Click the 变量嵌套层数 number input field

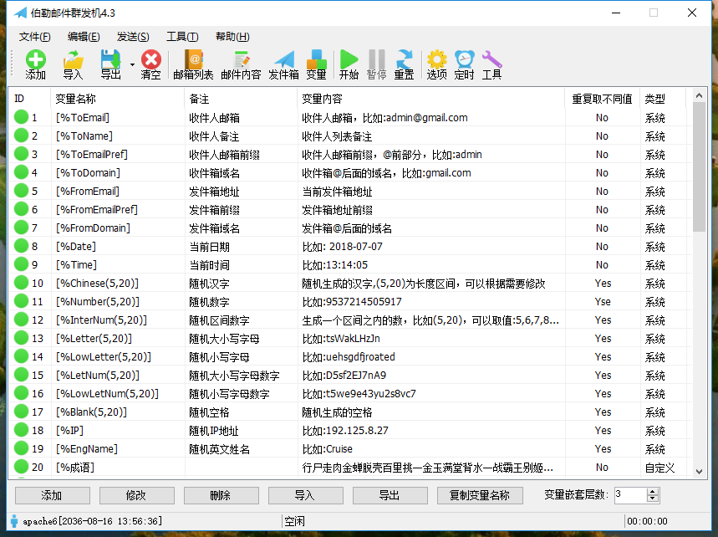[630, 495]
